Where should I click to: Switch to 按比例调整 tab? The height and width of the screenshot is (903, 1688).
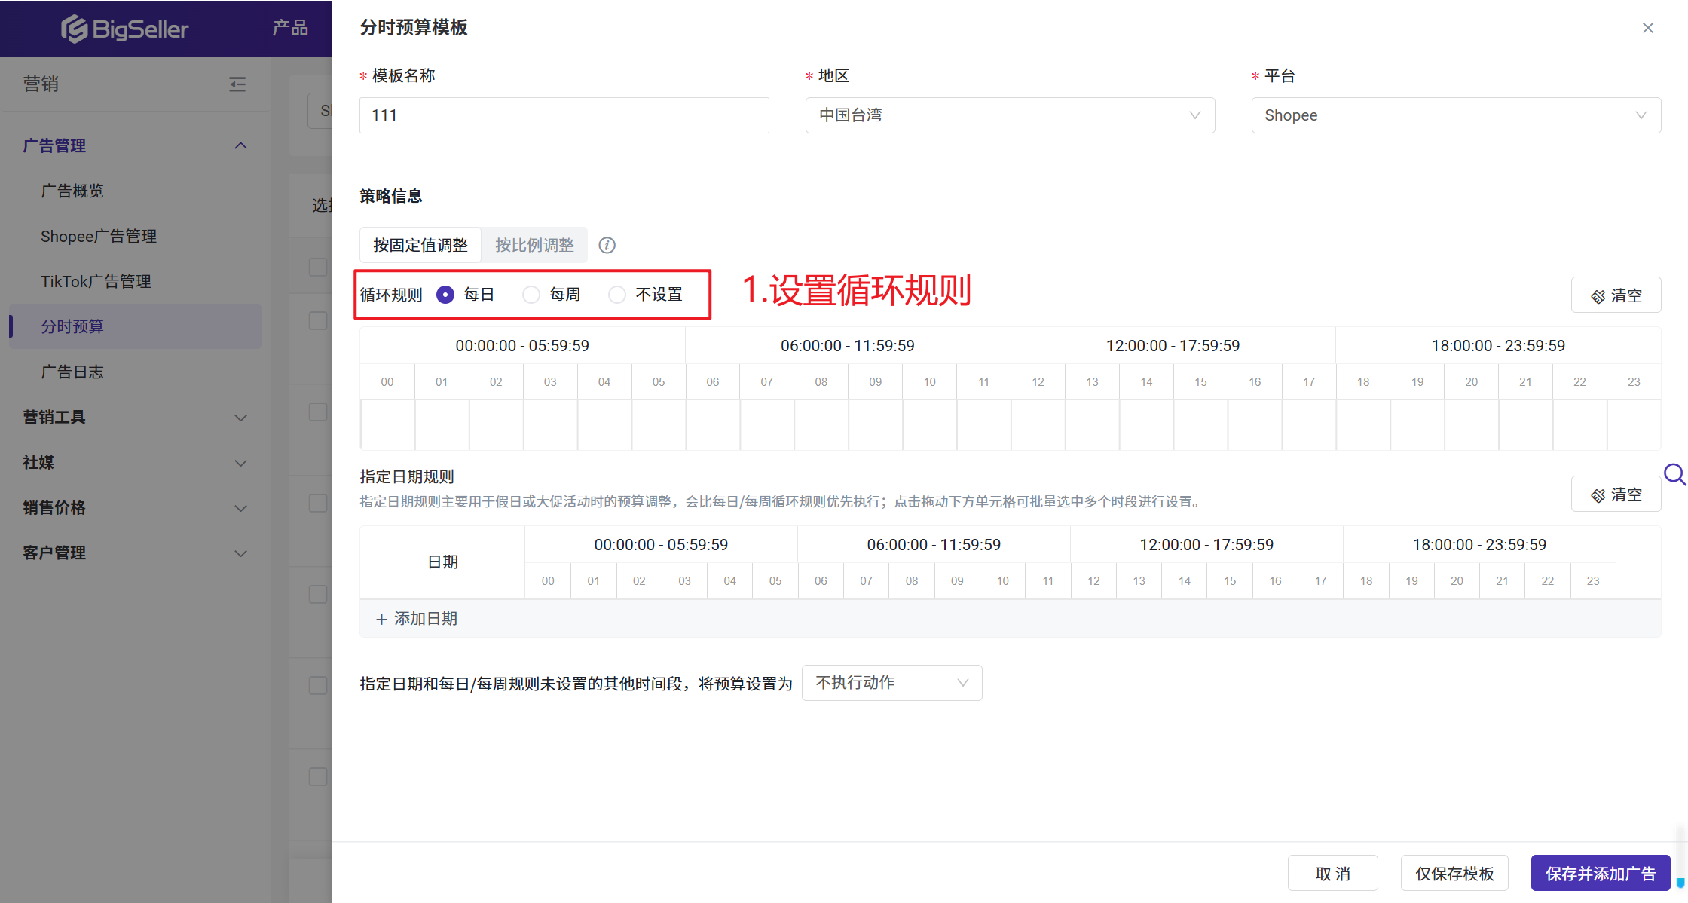(x=534, y=245)
